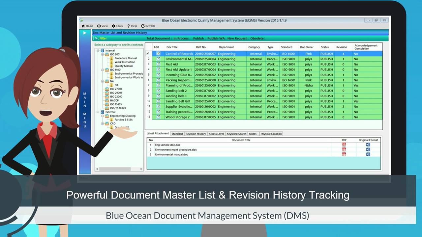Click the HACCP folder icon

[107, 100]
